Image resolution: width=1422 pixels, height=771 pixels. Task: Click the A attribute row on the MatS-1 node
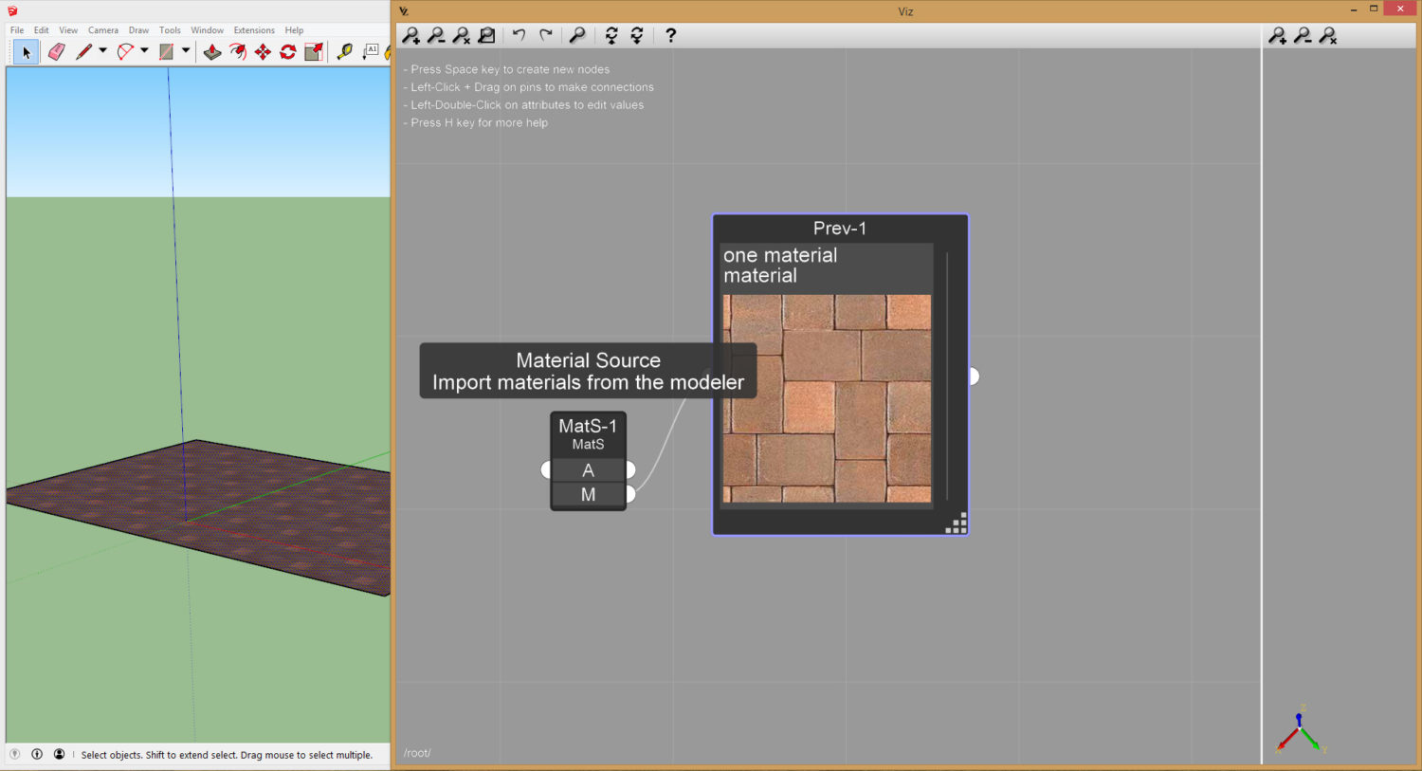click(x=588, y=469)
